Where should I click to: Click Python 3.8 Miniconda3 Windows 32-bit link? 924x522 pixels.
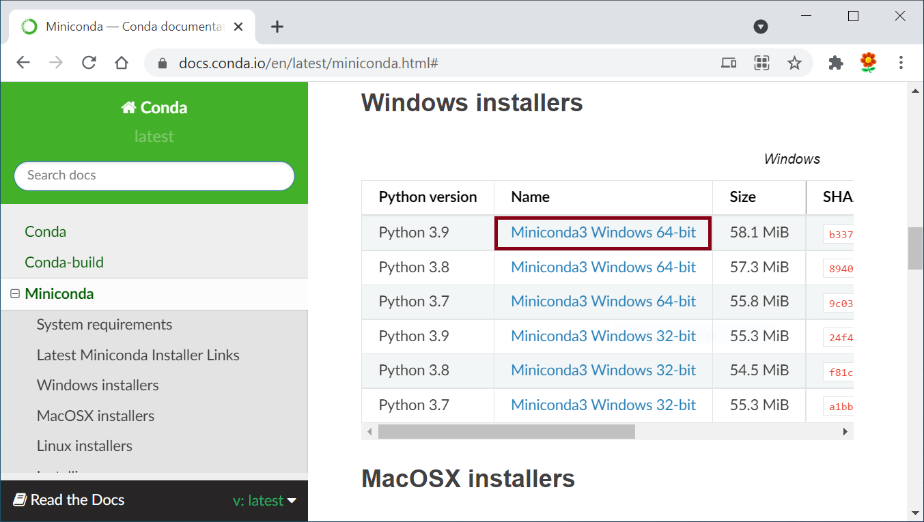(x=603, y=371)
